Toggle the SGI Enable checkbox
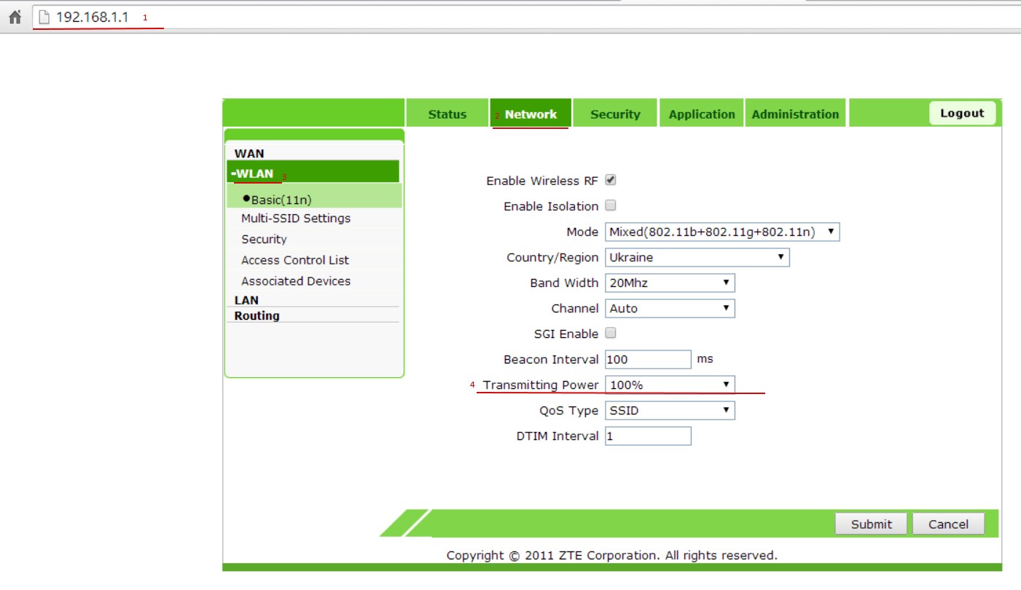 coord(611,333)
